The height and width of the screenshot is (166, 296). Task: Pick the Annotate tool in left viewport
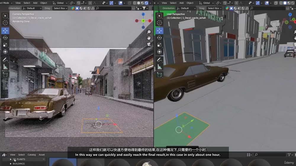click(x=5, y=60)
